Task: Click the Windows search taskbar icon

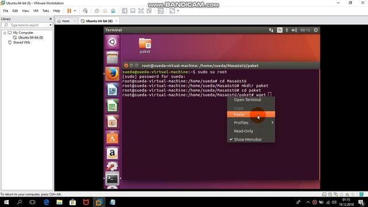Action: [x=20, y=202]
